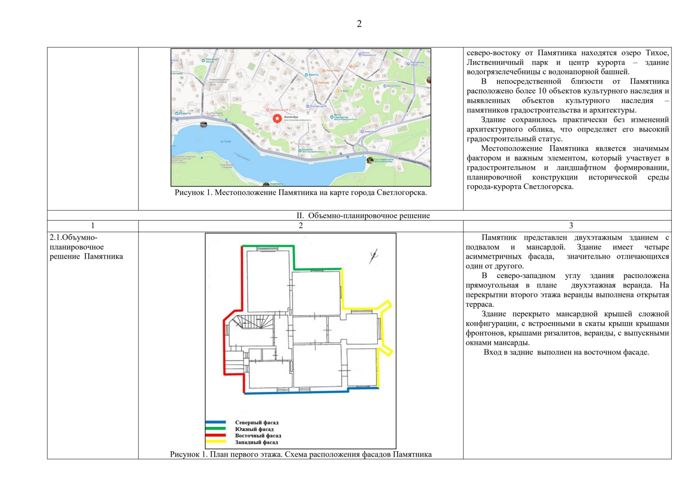This screenshot has width=700, height=495.
Task: Click the caption "План первого этажа. Схема расположения фасадов"
Action: [x=300, y=454]
